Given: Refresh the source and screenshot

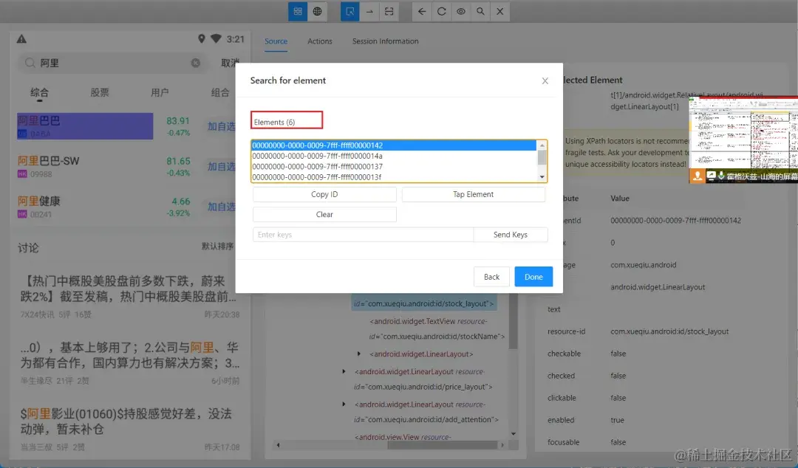Looking at the screenshot, I should point(442,11).
